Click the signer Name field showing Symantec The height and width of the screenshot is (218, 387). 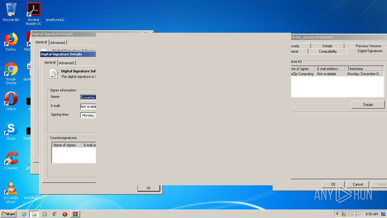tap(88, 97)
